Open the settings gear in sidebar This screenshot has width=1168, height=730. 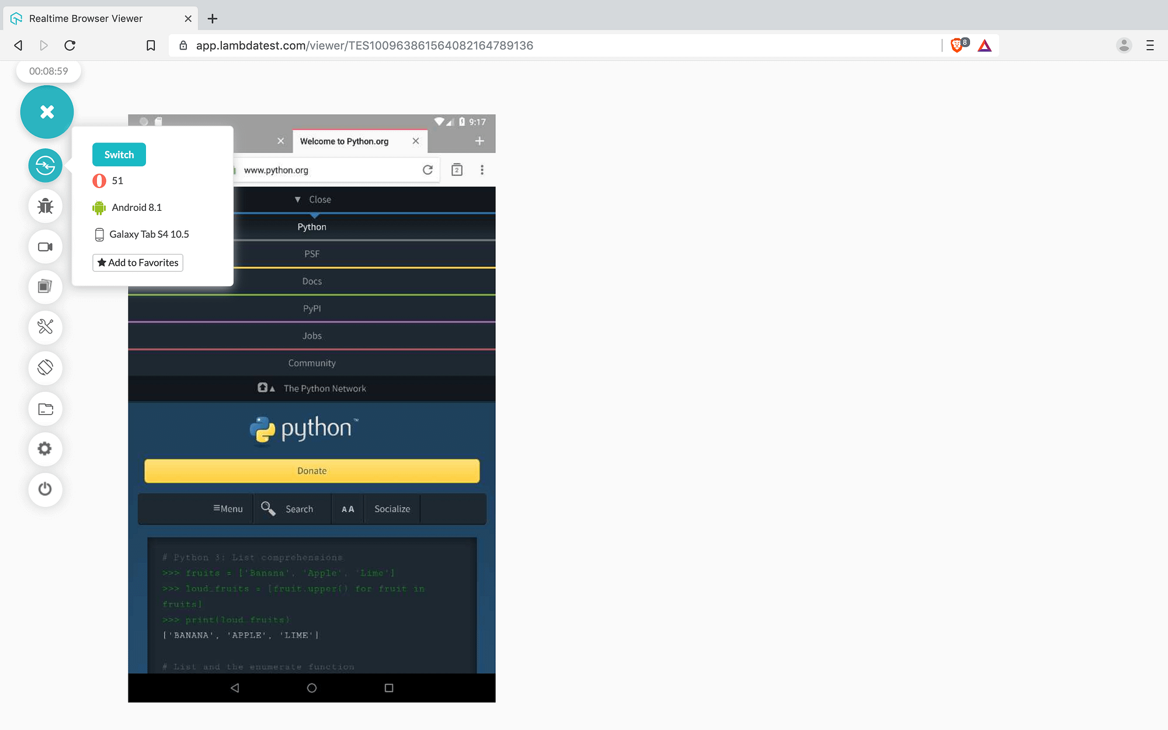point(45,449)
